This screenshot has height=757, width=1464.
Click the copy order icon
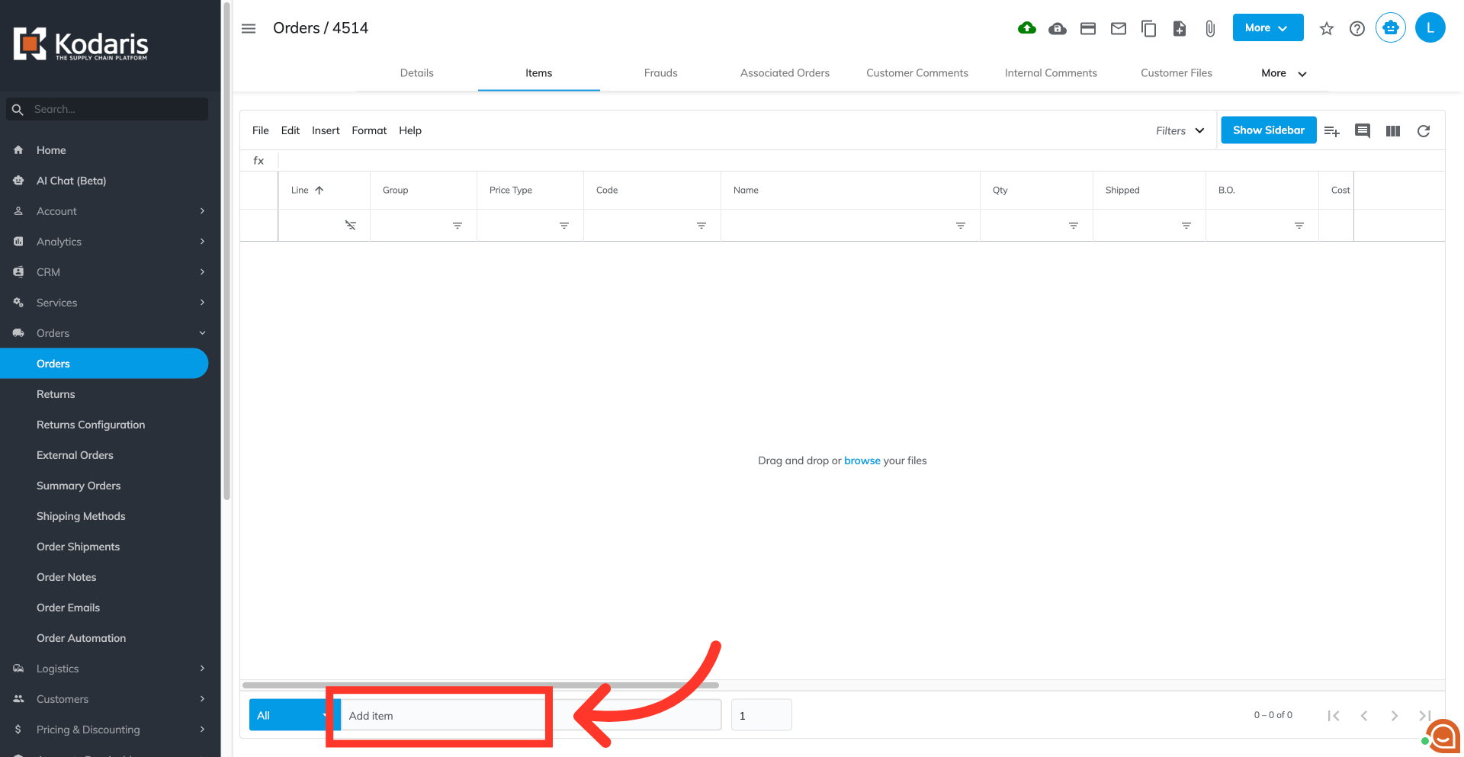(x=1149, y=29)
